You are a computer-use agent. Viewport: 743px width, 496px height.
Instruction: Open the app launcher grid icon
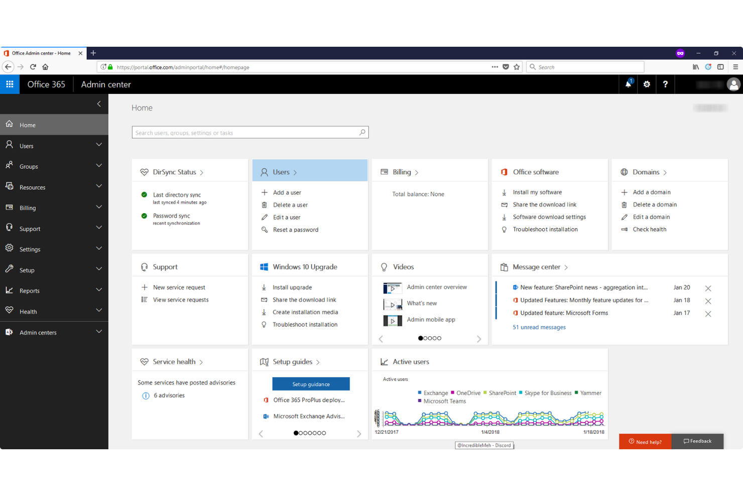[x=10, y=84]
